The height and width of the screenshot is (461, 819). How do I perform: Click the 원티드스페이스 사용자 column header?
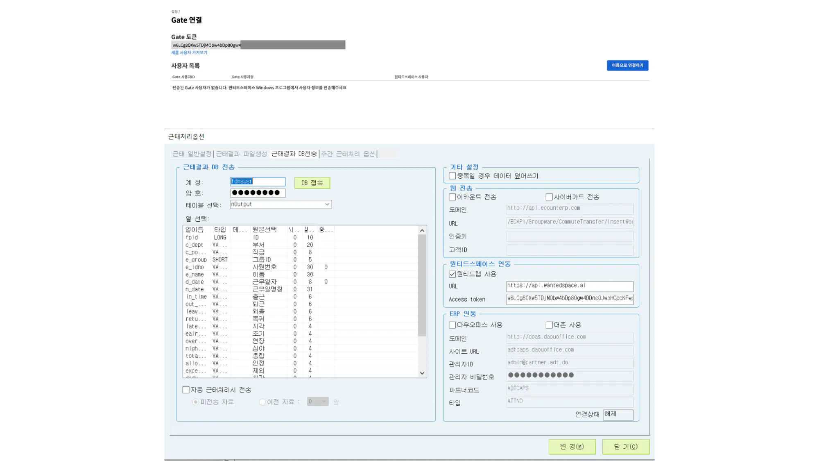point(411,77)
